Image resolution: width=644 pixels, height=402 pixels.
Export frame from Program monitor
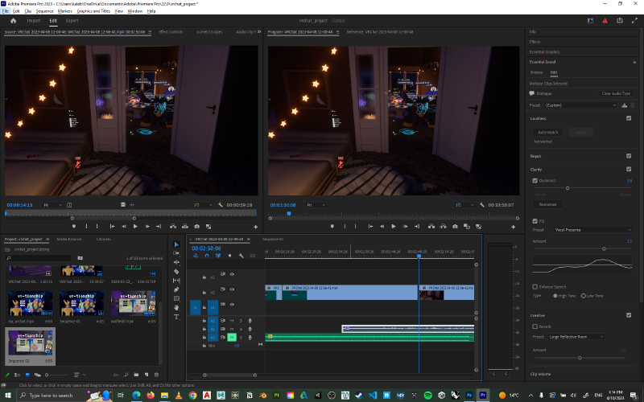pyautogui.click(x=455, y=227)
